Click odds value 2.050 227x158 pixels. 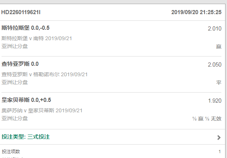(x=215, y=65)
